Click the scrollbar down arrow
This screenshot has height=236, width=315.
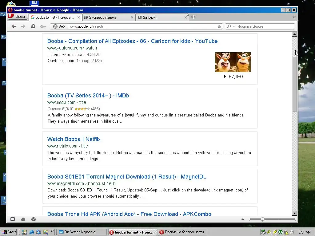tap(294, 213)
